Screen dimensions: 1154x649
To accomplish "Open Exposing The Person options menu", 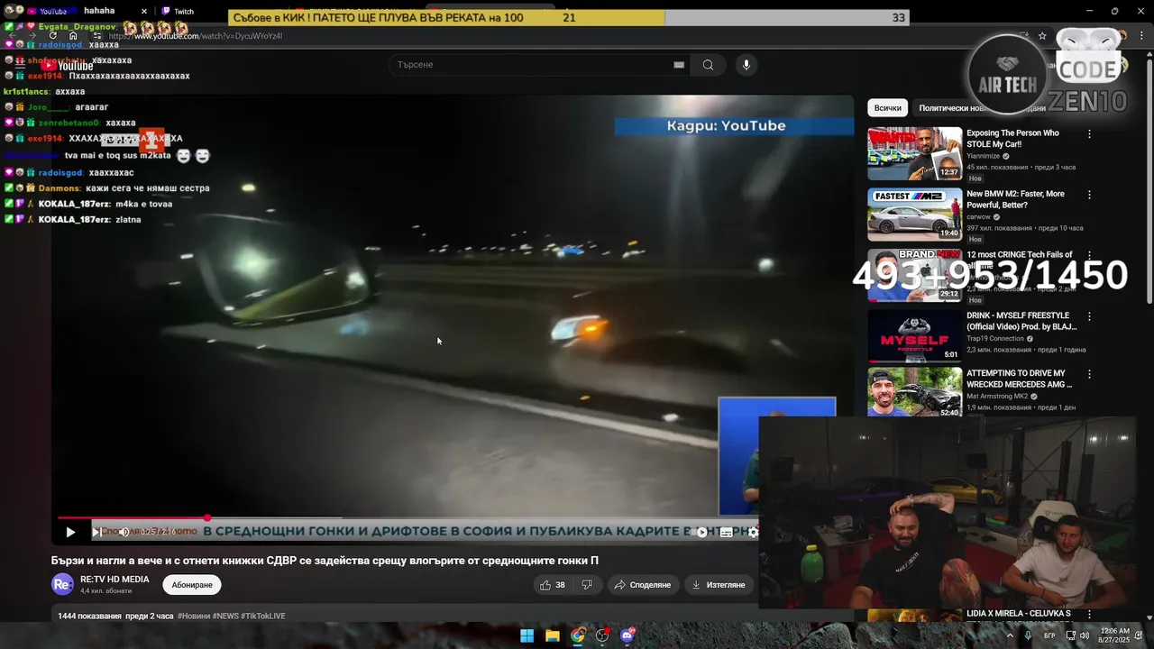I will 1089,134.
